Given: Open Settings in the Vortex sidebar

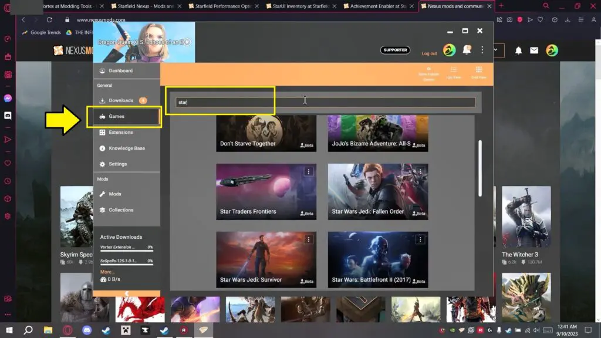Looking at the screenshot, I should 117,164.
